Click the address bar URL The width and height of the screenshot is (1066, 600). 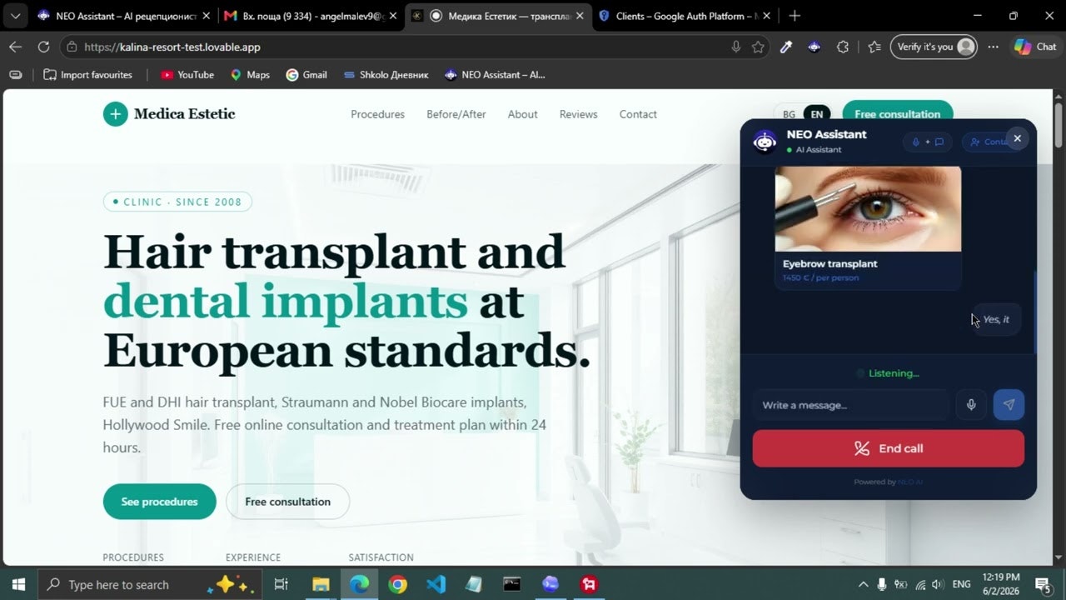[x=172, y=47]
